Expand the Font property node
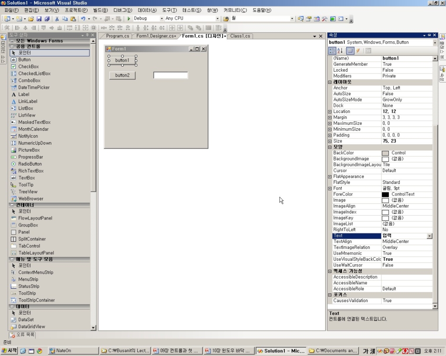The image size is (446, 356). pyautogui.click(x=330, y=189)
